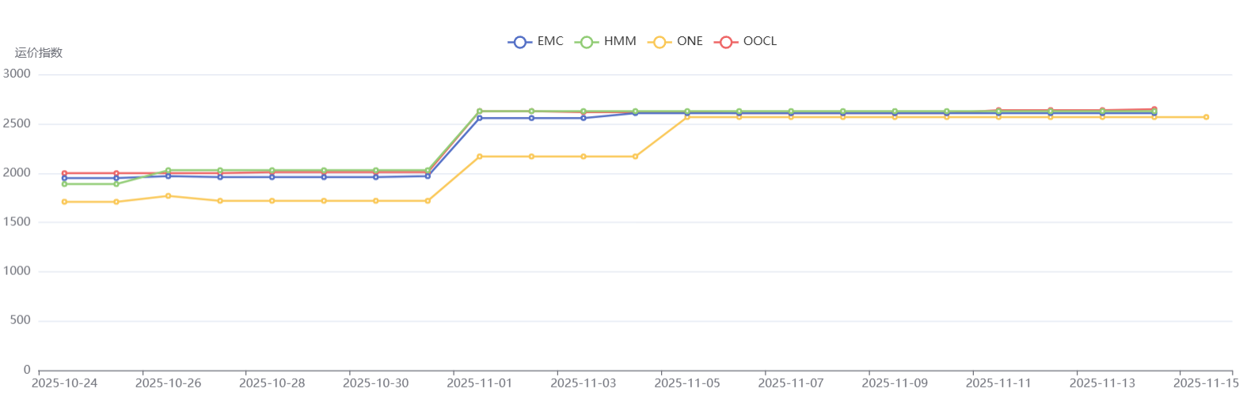The width and height of the screenshot is (1243, 396).
Task: Click OOCL's red point on 2025-10-24
Action: coord(64,173)
